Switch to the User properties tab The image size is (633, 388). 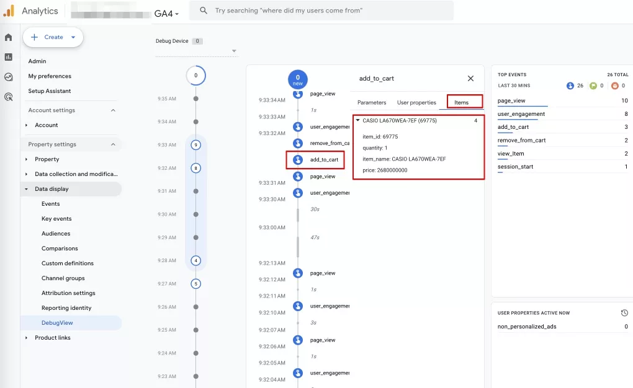tap(416, 103)
